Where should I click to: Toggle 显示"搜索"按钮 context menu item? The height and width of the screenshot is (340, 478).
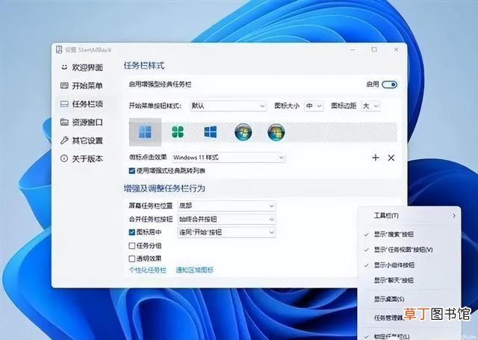(x=409, y=234)
